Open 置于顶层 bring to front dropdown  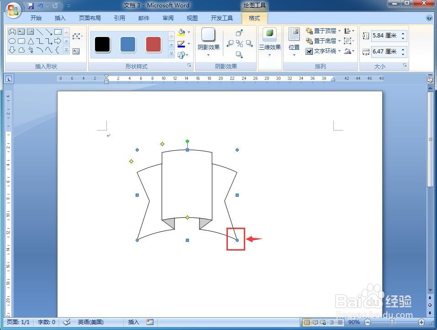coord(339,31)
